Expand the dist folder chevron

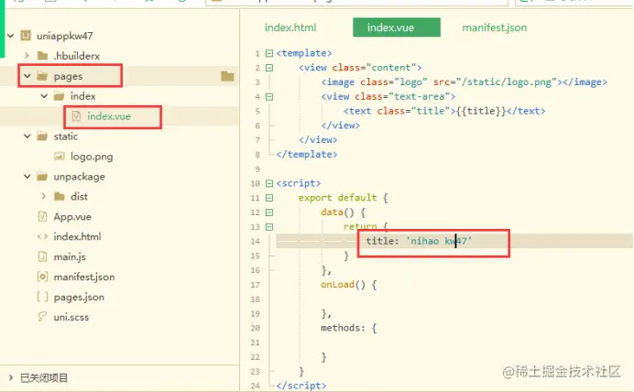(44, 196)
